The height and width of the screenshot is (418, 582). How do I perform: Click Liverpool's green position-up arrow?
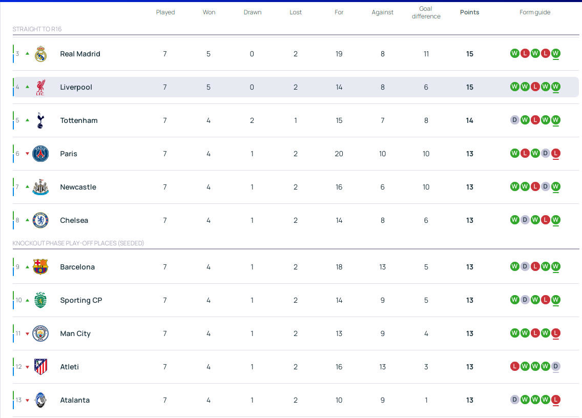coord(28,87)
